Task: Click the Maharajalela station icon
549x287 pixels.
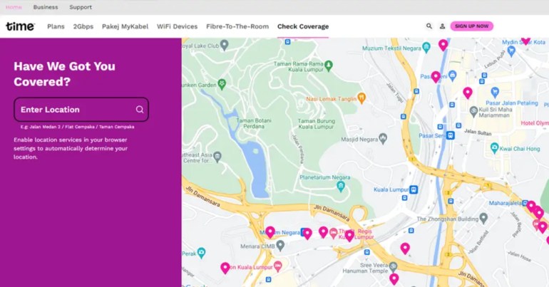Action: point(525,203)
